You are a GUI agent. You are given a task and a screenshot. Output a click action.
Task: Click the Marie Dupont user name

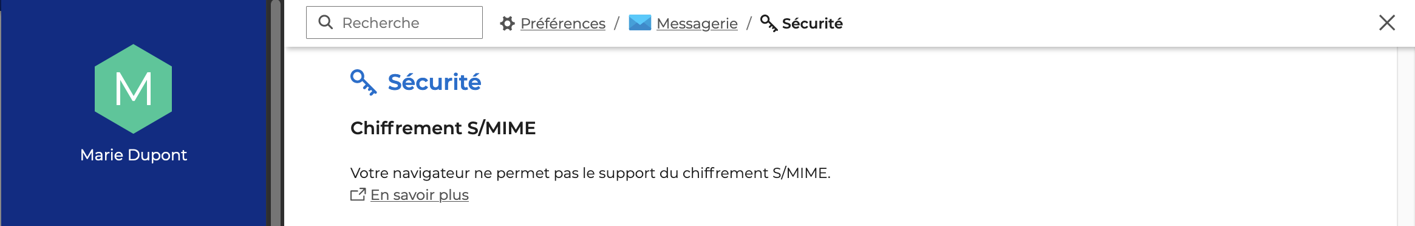(134, 155)
